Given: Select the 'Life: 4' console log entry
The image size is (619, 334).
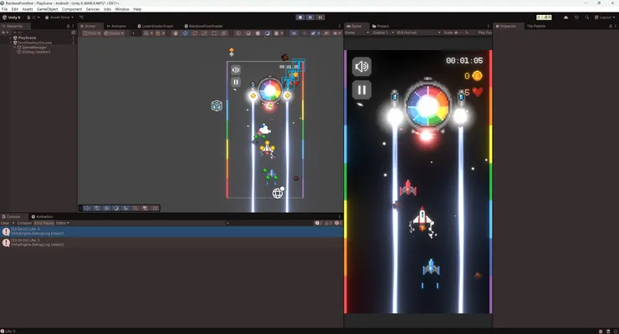Looking at the screenshot, I should pyautogui.click(x=171, y=231).
